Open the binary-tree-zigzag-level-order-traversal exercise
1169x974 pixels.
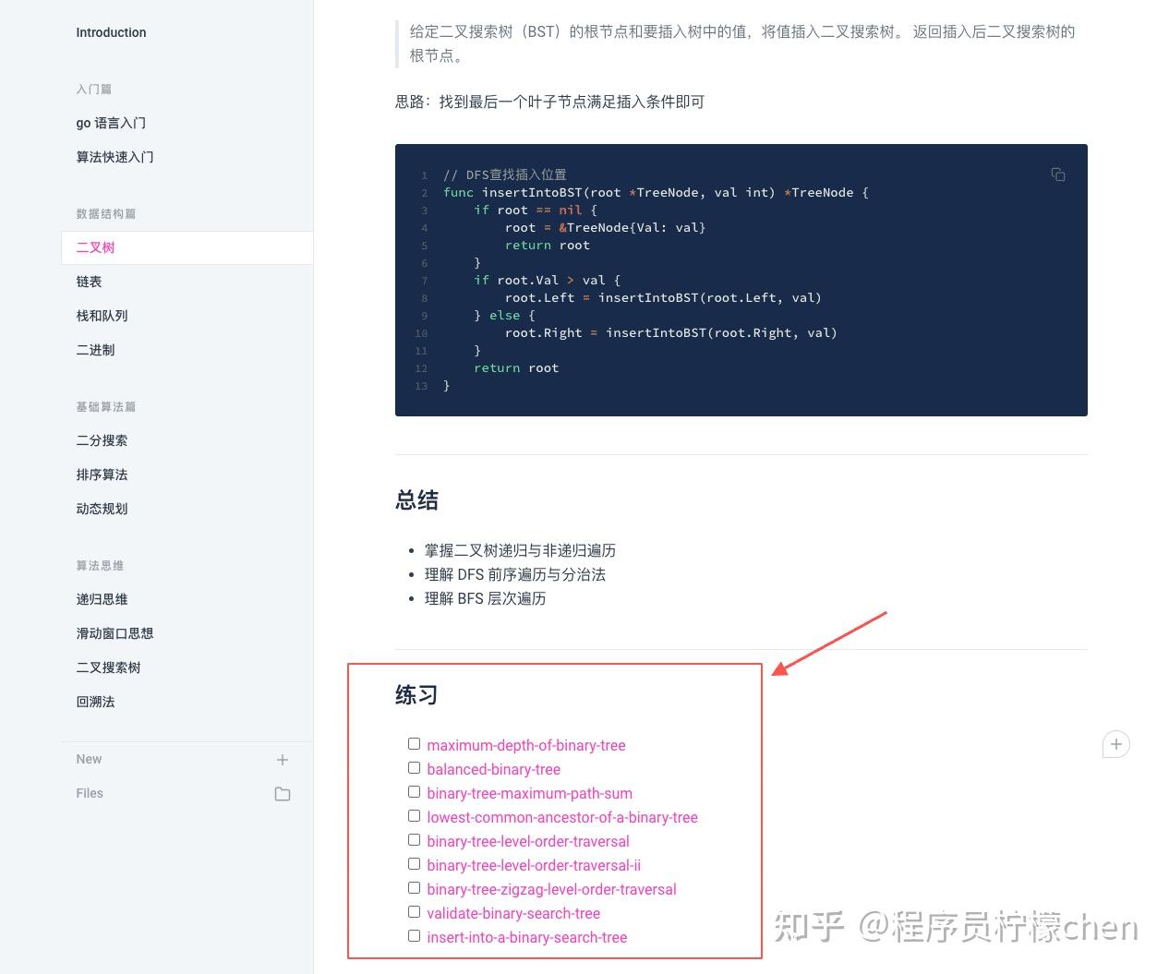(x=551, y=889)
